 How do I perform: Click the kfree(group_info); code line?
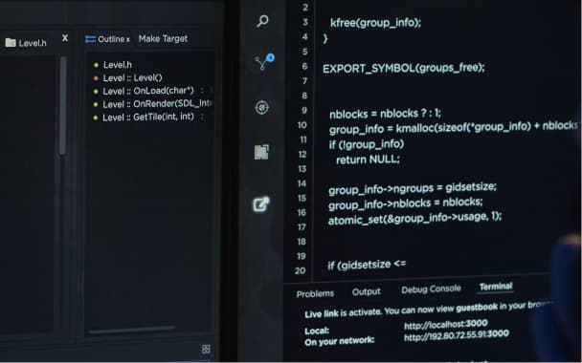(x=375, y=23)
